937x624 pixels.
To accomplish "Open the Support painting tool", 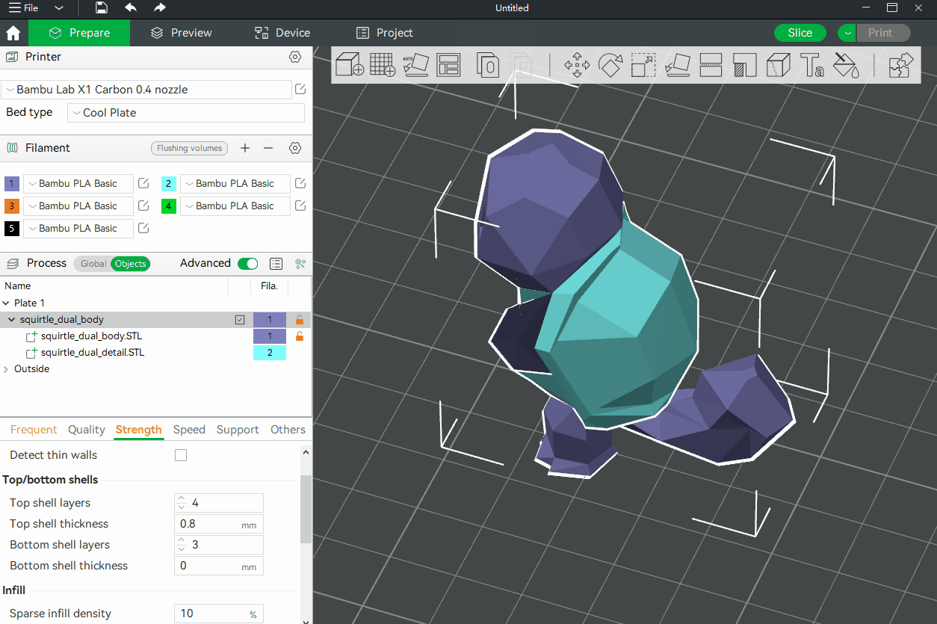I will pyautogui.click(x=744, y=65).
